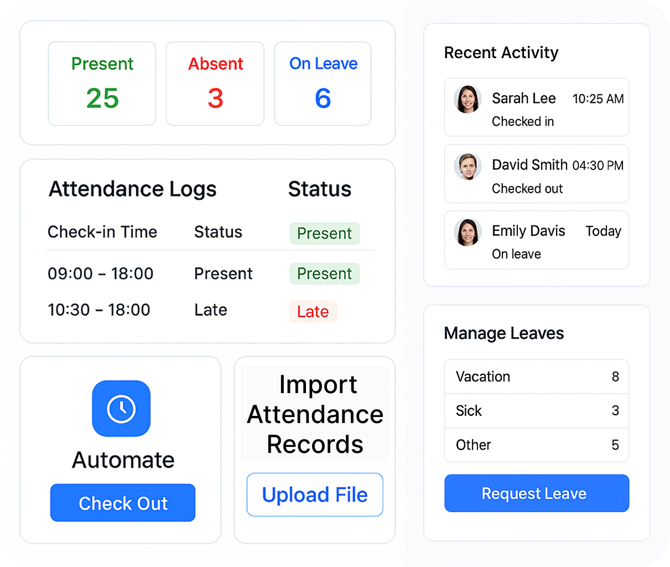
Task: Click the Upload File button
Action: click(315, 494)
